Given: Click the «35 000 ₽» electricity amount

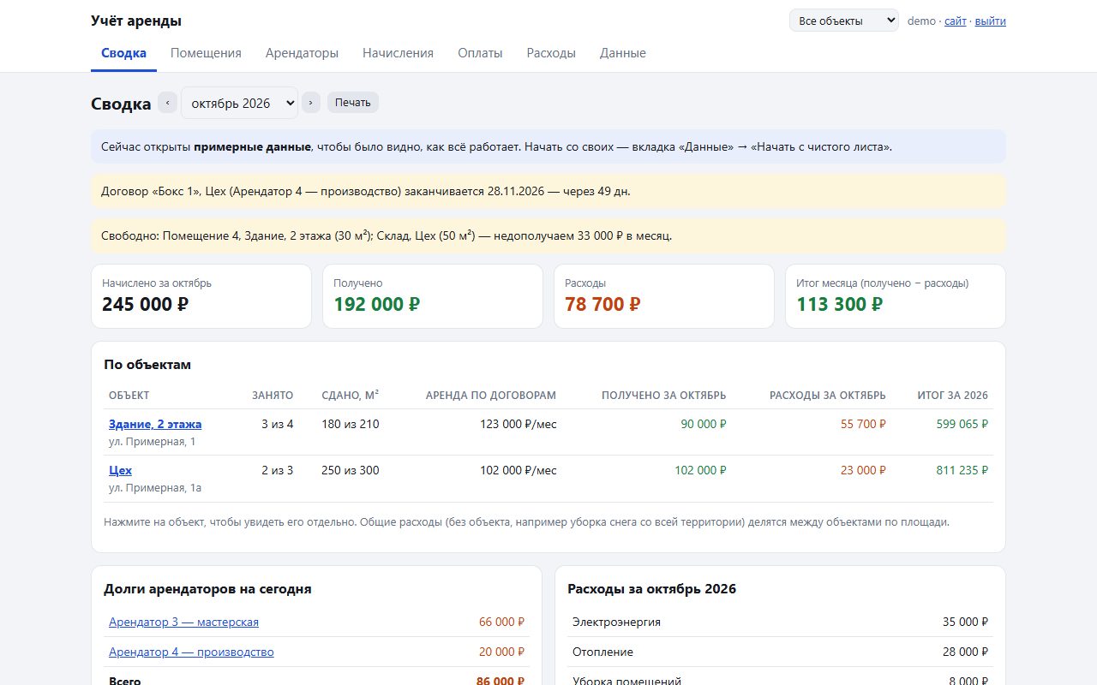Looking at the screenshot, I should tap(965, 622).
